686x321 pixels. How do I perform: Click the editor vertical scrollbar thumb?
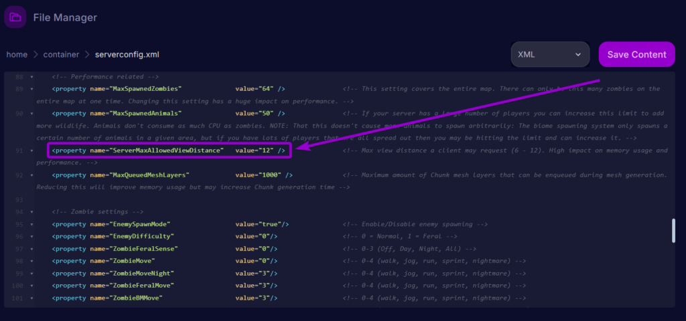click(674, 231)
